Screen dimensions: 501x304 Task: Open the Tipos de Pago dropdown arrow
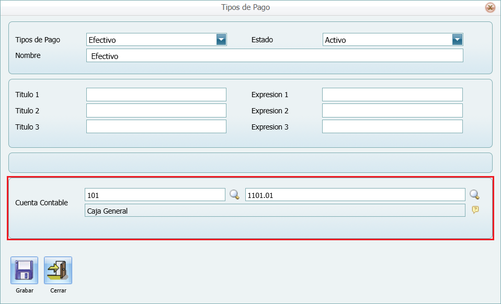221,40
